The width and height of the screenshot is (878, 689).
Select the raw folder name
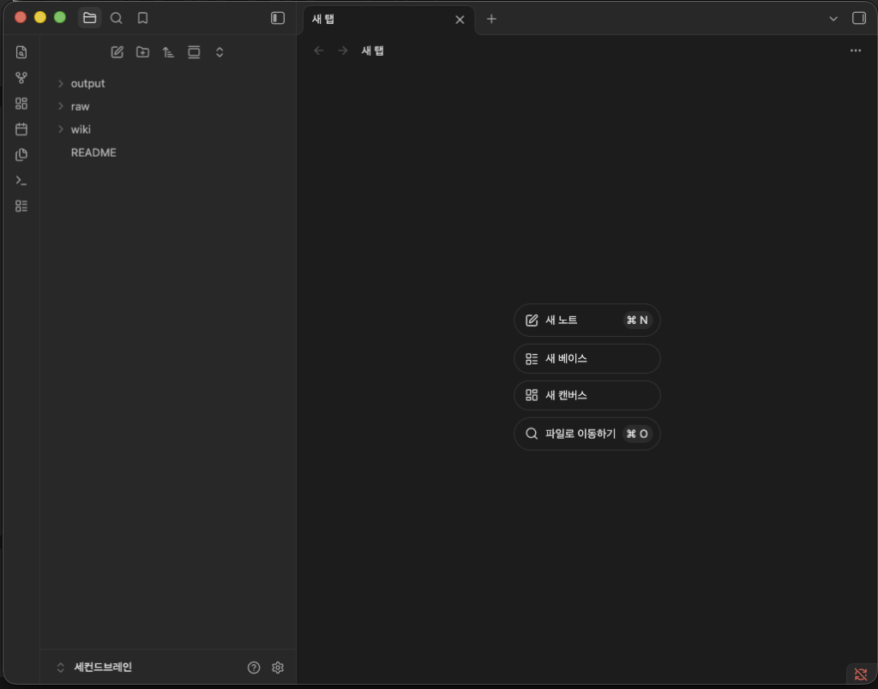pos(80,106)
